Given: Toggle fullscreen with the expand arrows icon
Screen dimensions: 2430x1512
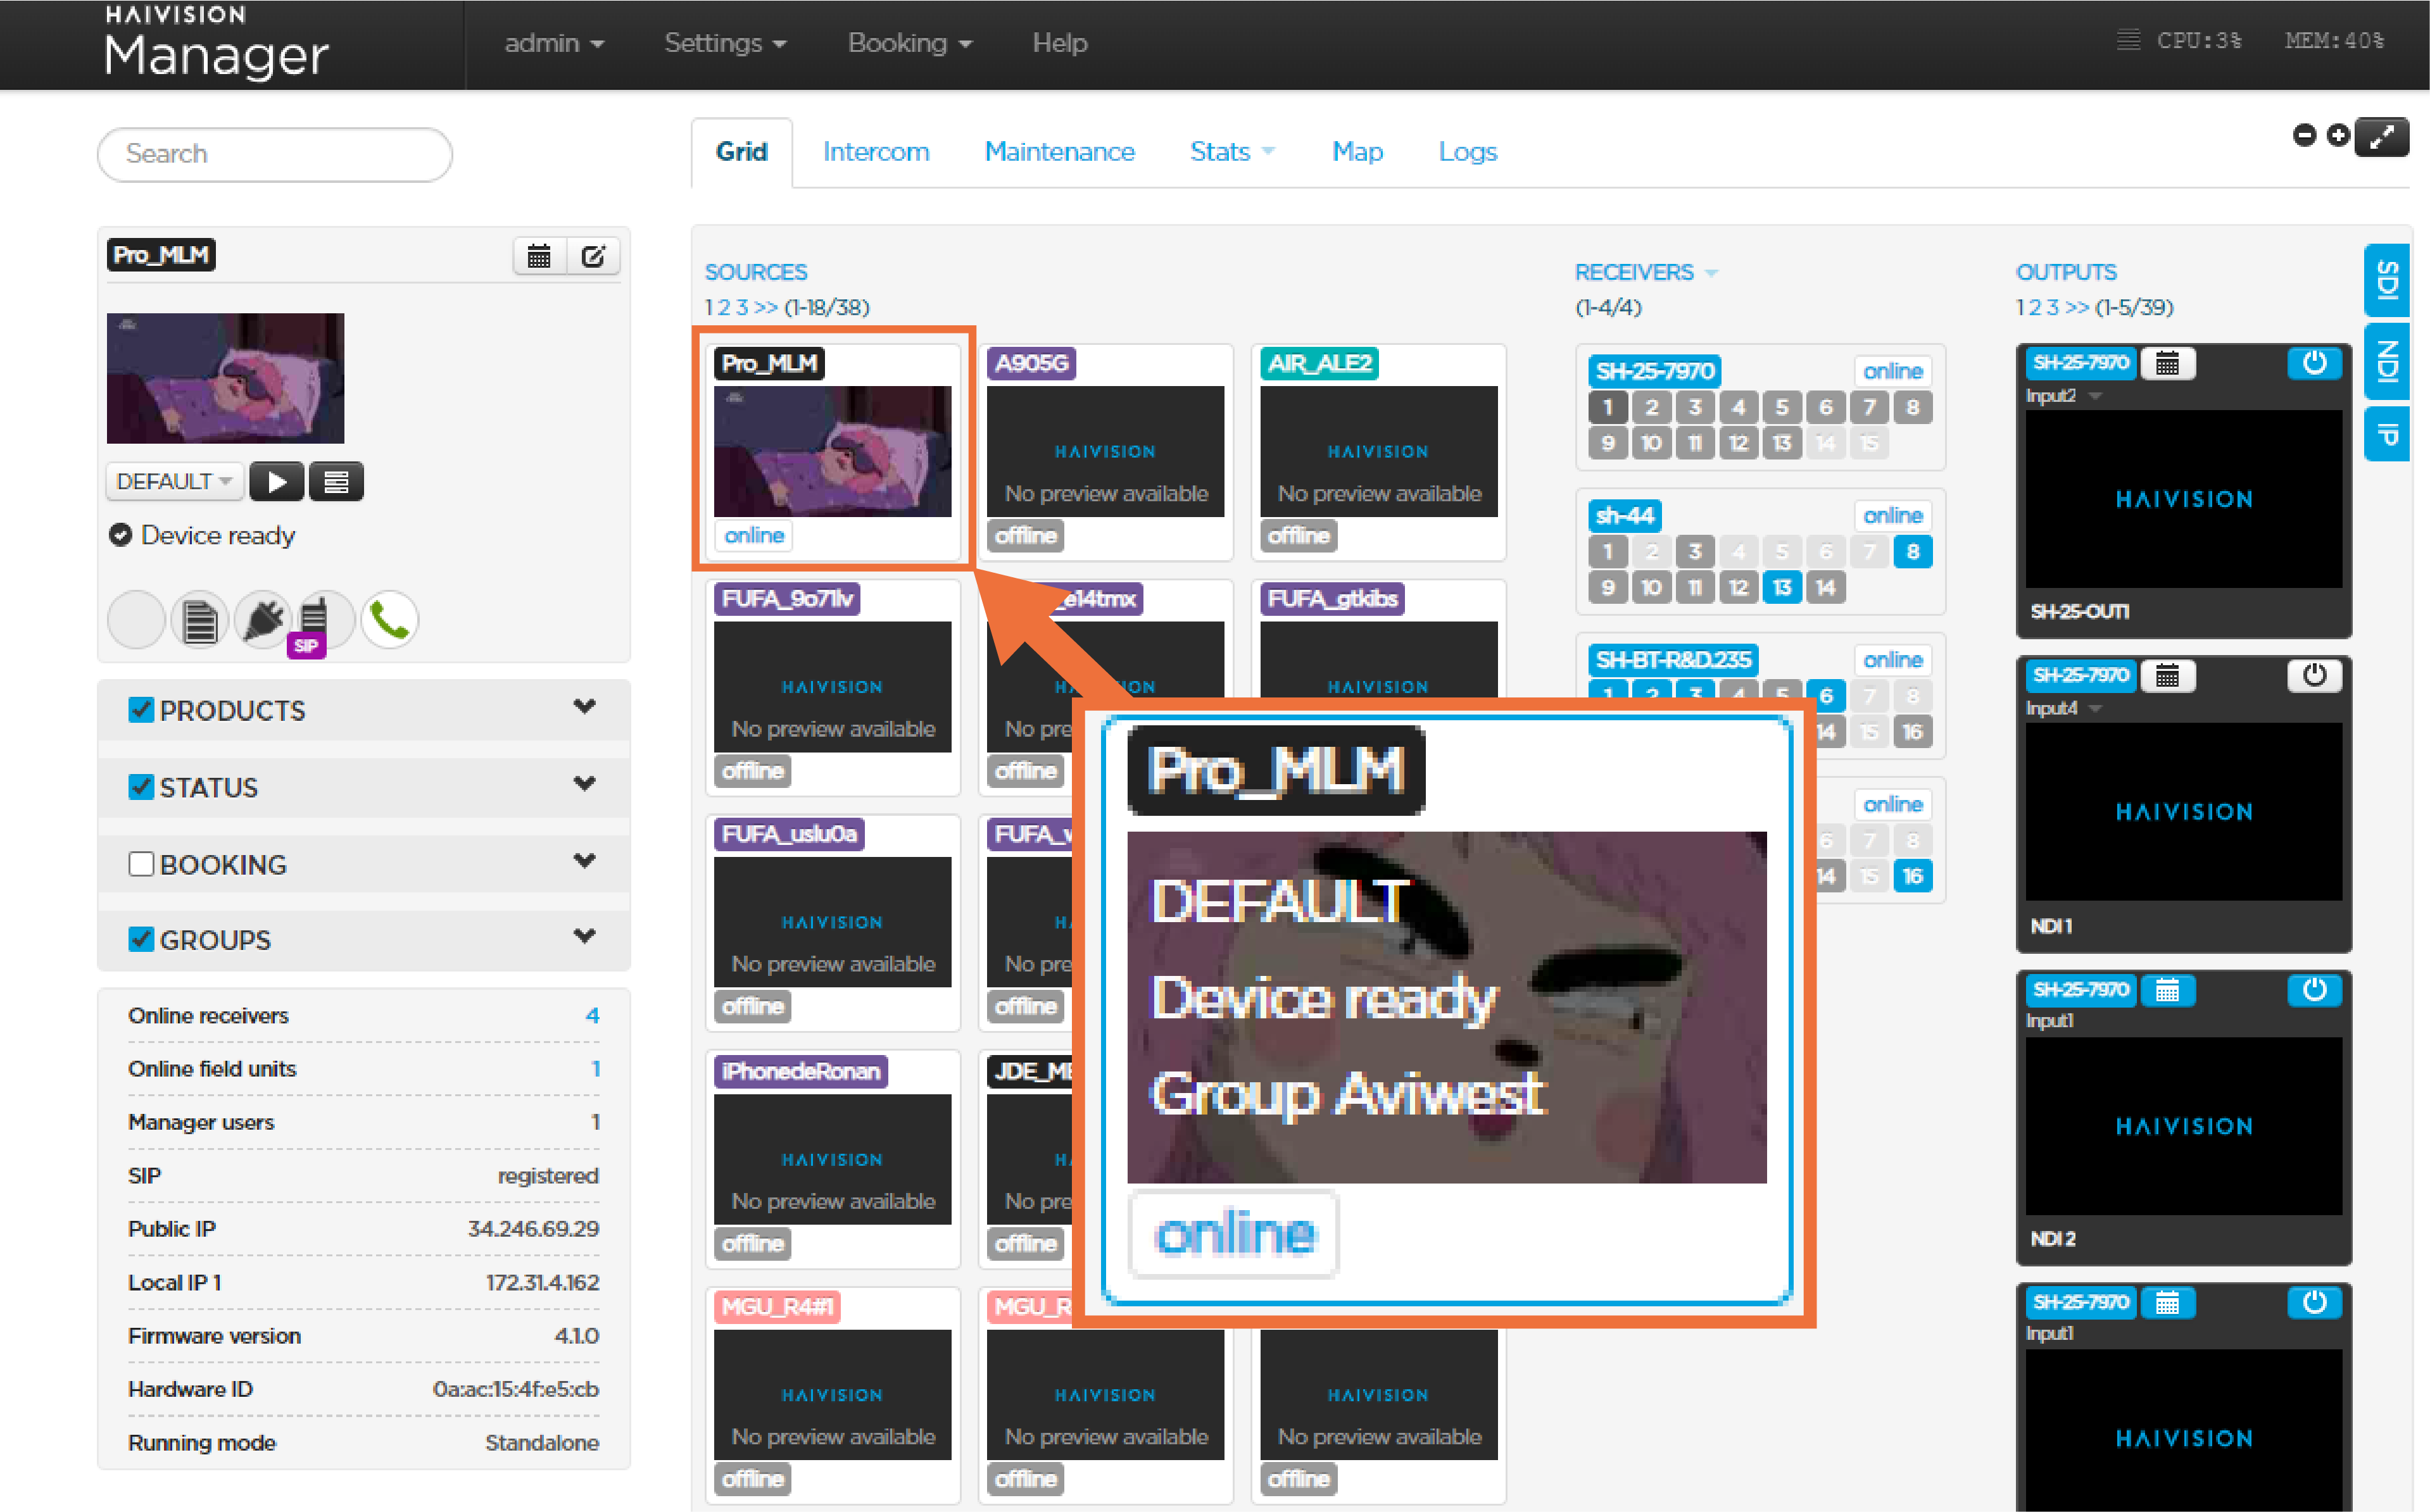Looking at the screenshot, I should [x=2381, y=136].
